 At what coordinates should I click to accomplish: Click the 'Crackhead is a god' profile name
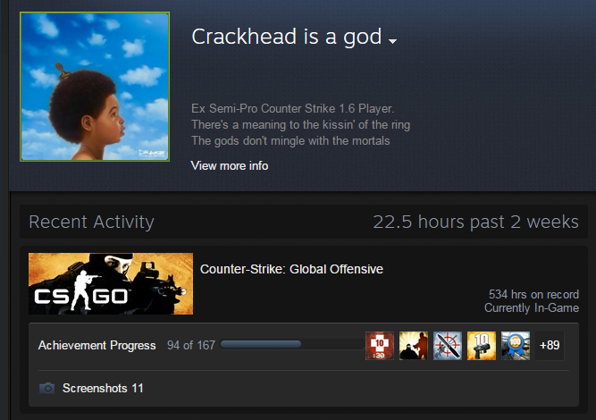(x=287, y=37)
